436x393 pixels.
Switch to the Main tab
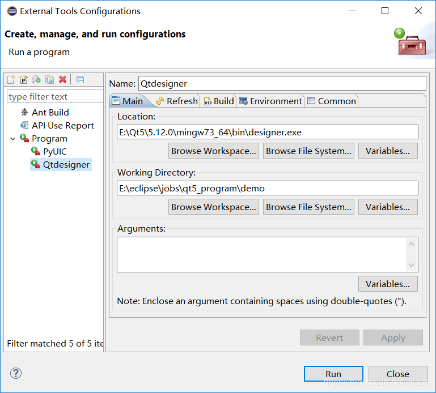pyautogui.click(x=128, y=101)
